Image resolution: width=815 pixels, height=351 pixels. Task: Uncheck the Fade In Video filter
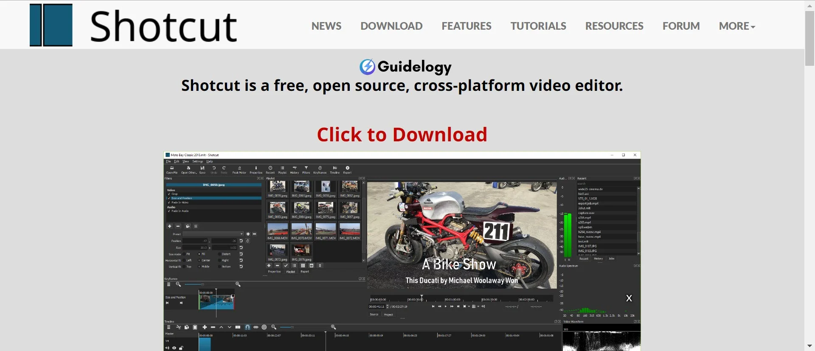(x=169, y=202)
